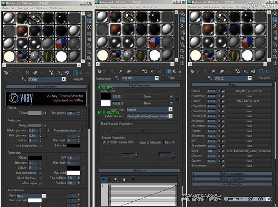Click Falloff type button in middle window
The width and height of the screenshot is (278, 207).
pyautogui.click(x=171, y=78)
